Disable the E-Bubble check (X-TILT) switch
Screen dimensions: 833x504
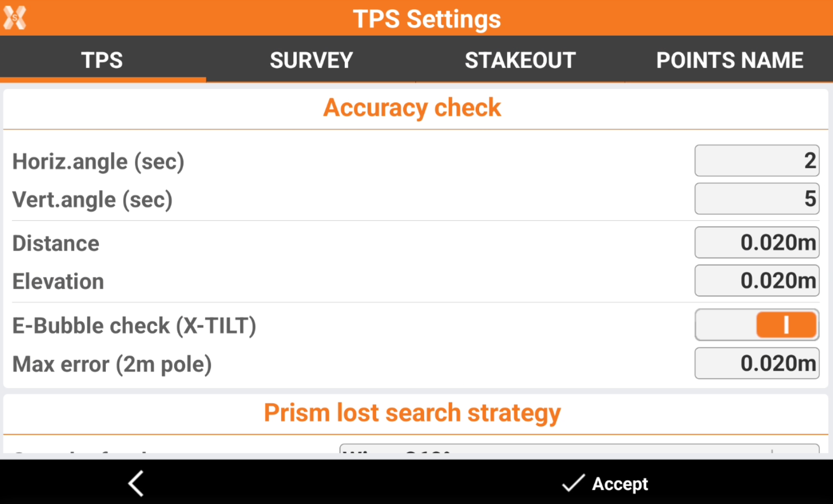click(x=757, y=325)
